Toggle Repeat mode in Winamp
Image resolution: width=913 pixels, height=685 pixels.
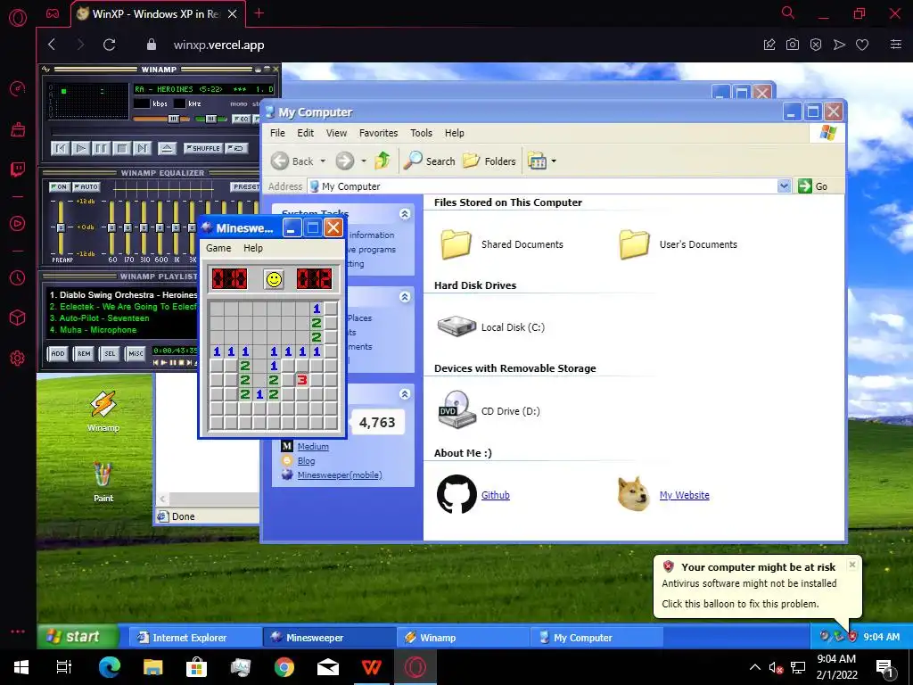(x=236, y=149)
